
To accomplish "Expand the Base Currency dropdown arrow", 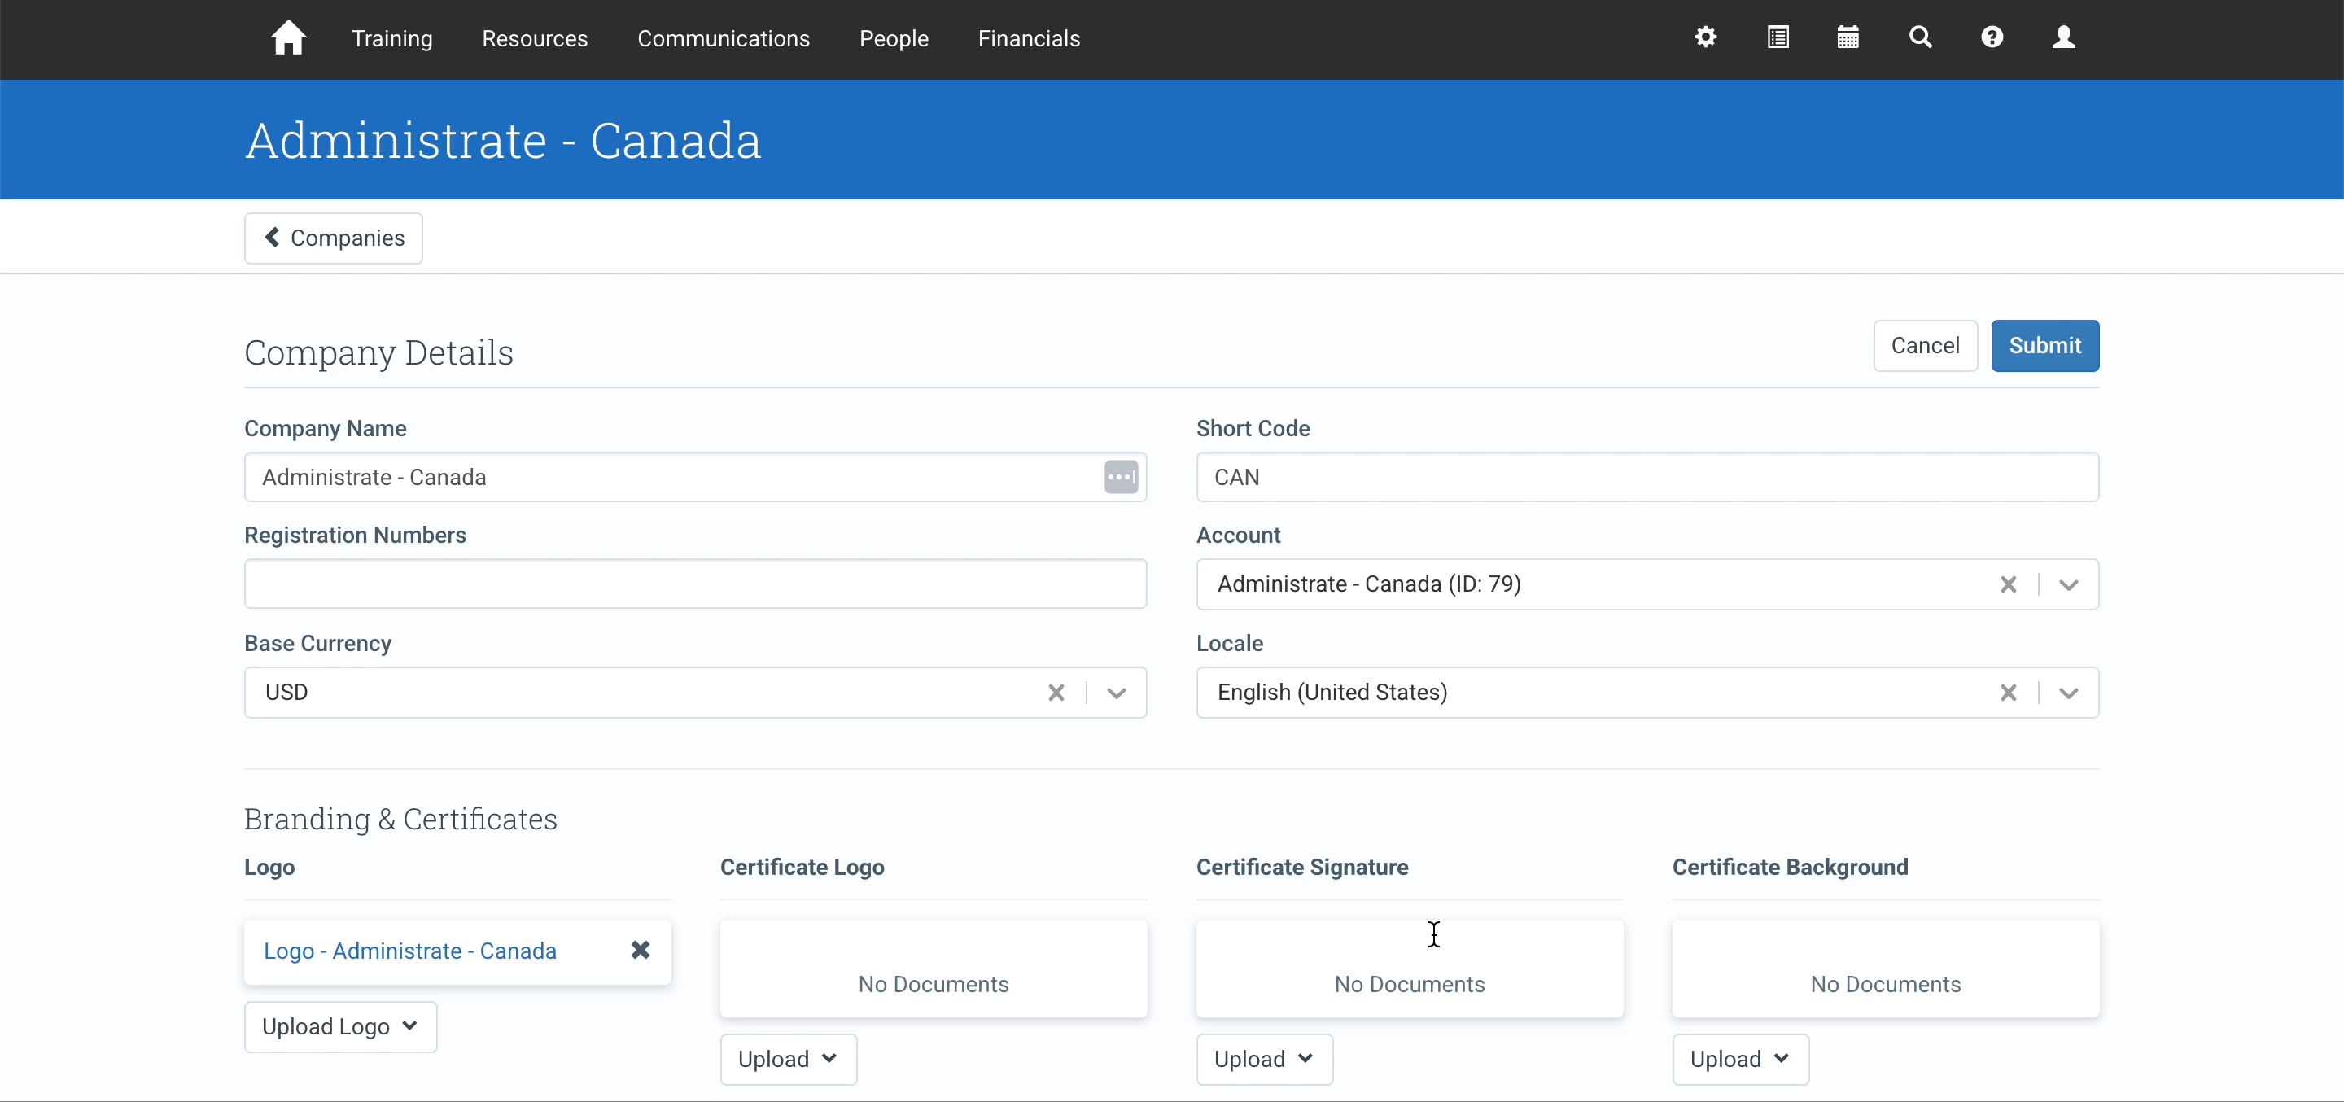I will coord(1117,693).
